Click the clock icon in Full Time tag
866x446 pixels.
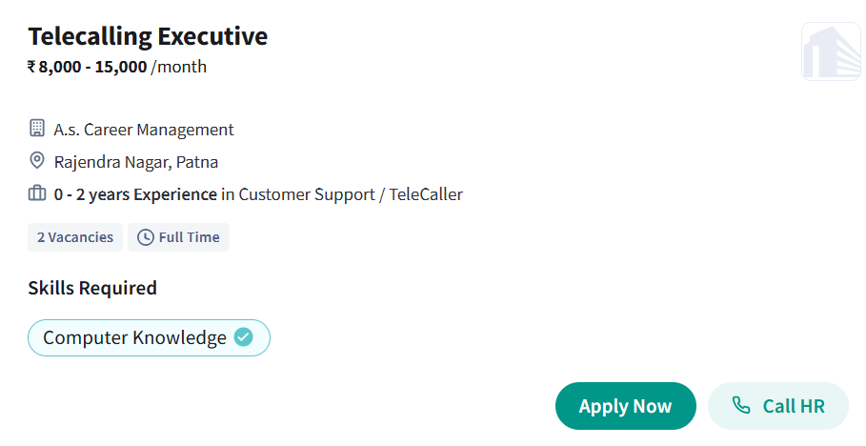pyautogui.click(x=146, y=237)
